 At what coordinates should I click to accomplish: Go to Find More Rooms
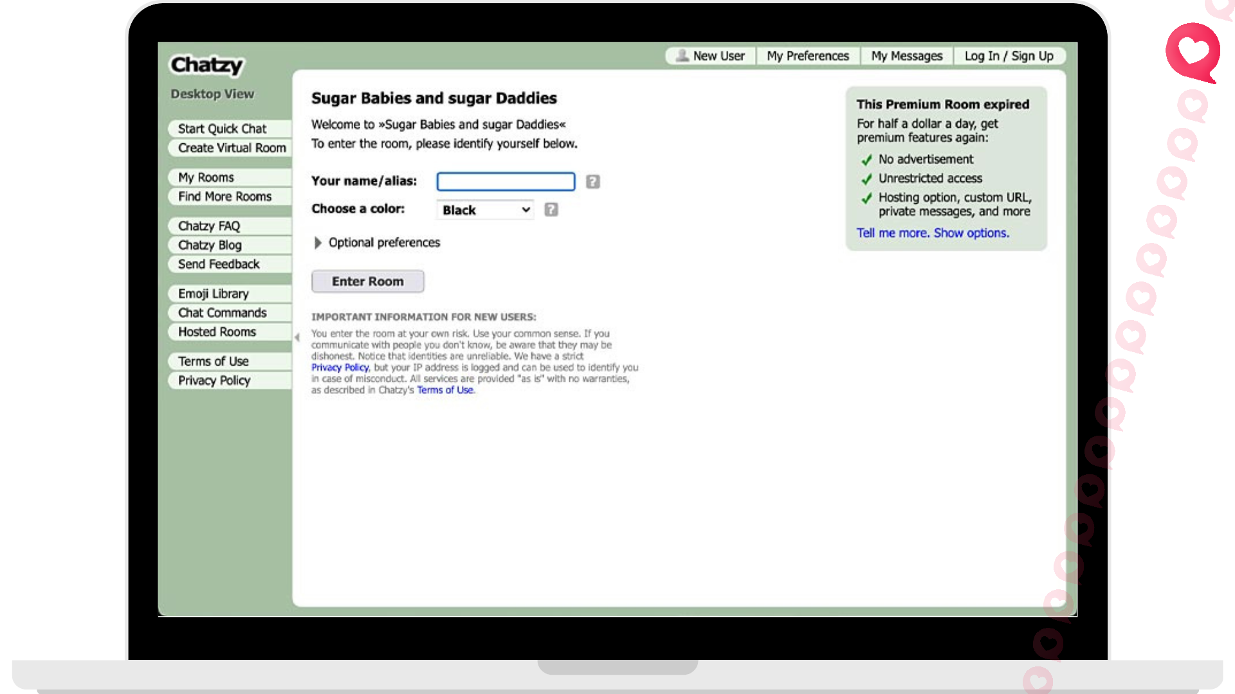pos(224,197)
